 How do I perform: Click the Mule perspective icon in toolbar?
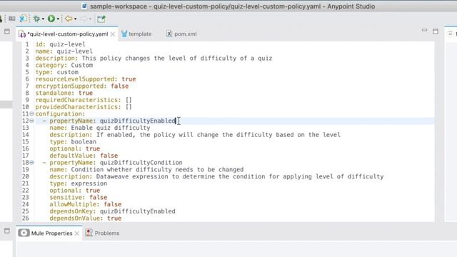[x=23, y=19]
